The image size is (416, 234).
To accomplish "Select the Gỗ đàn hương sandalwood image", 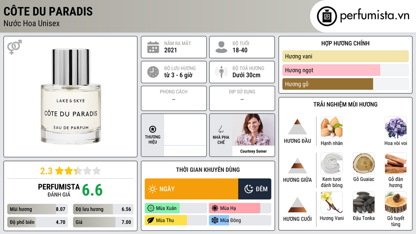I will [396, 163].
